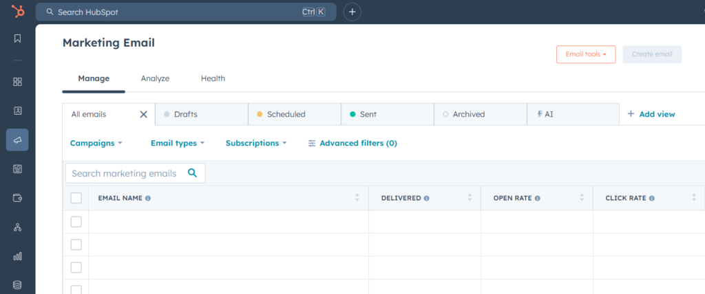705x294 pixels.
Task: Click the plus quick-create button in top bar
Action: coord(352,12)
